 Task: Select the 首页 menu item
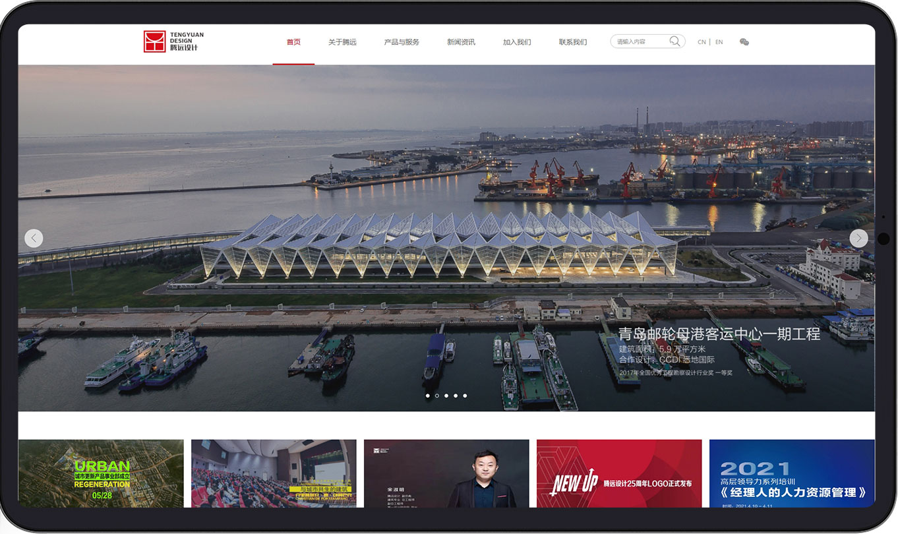(x=293, y=42)
